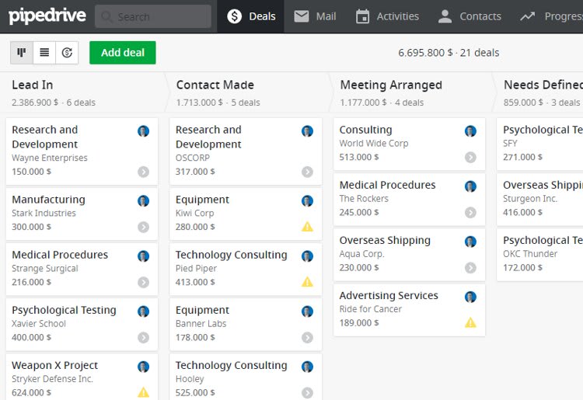The width and height of the screenshot is (583, 400).
Task: Click owner avatar on Pied Piper deal
Action: 307,256
